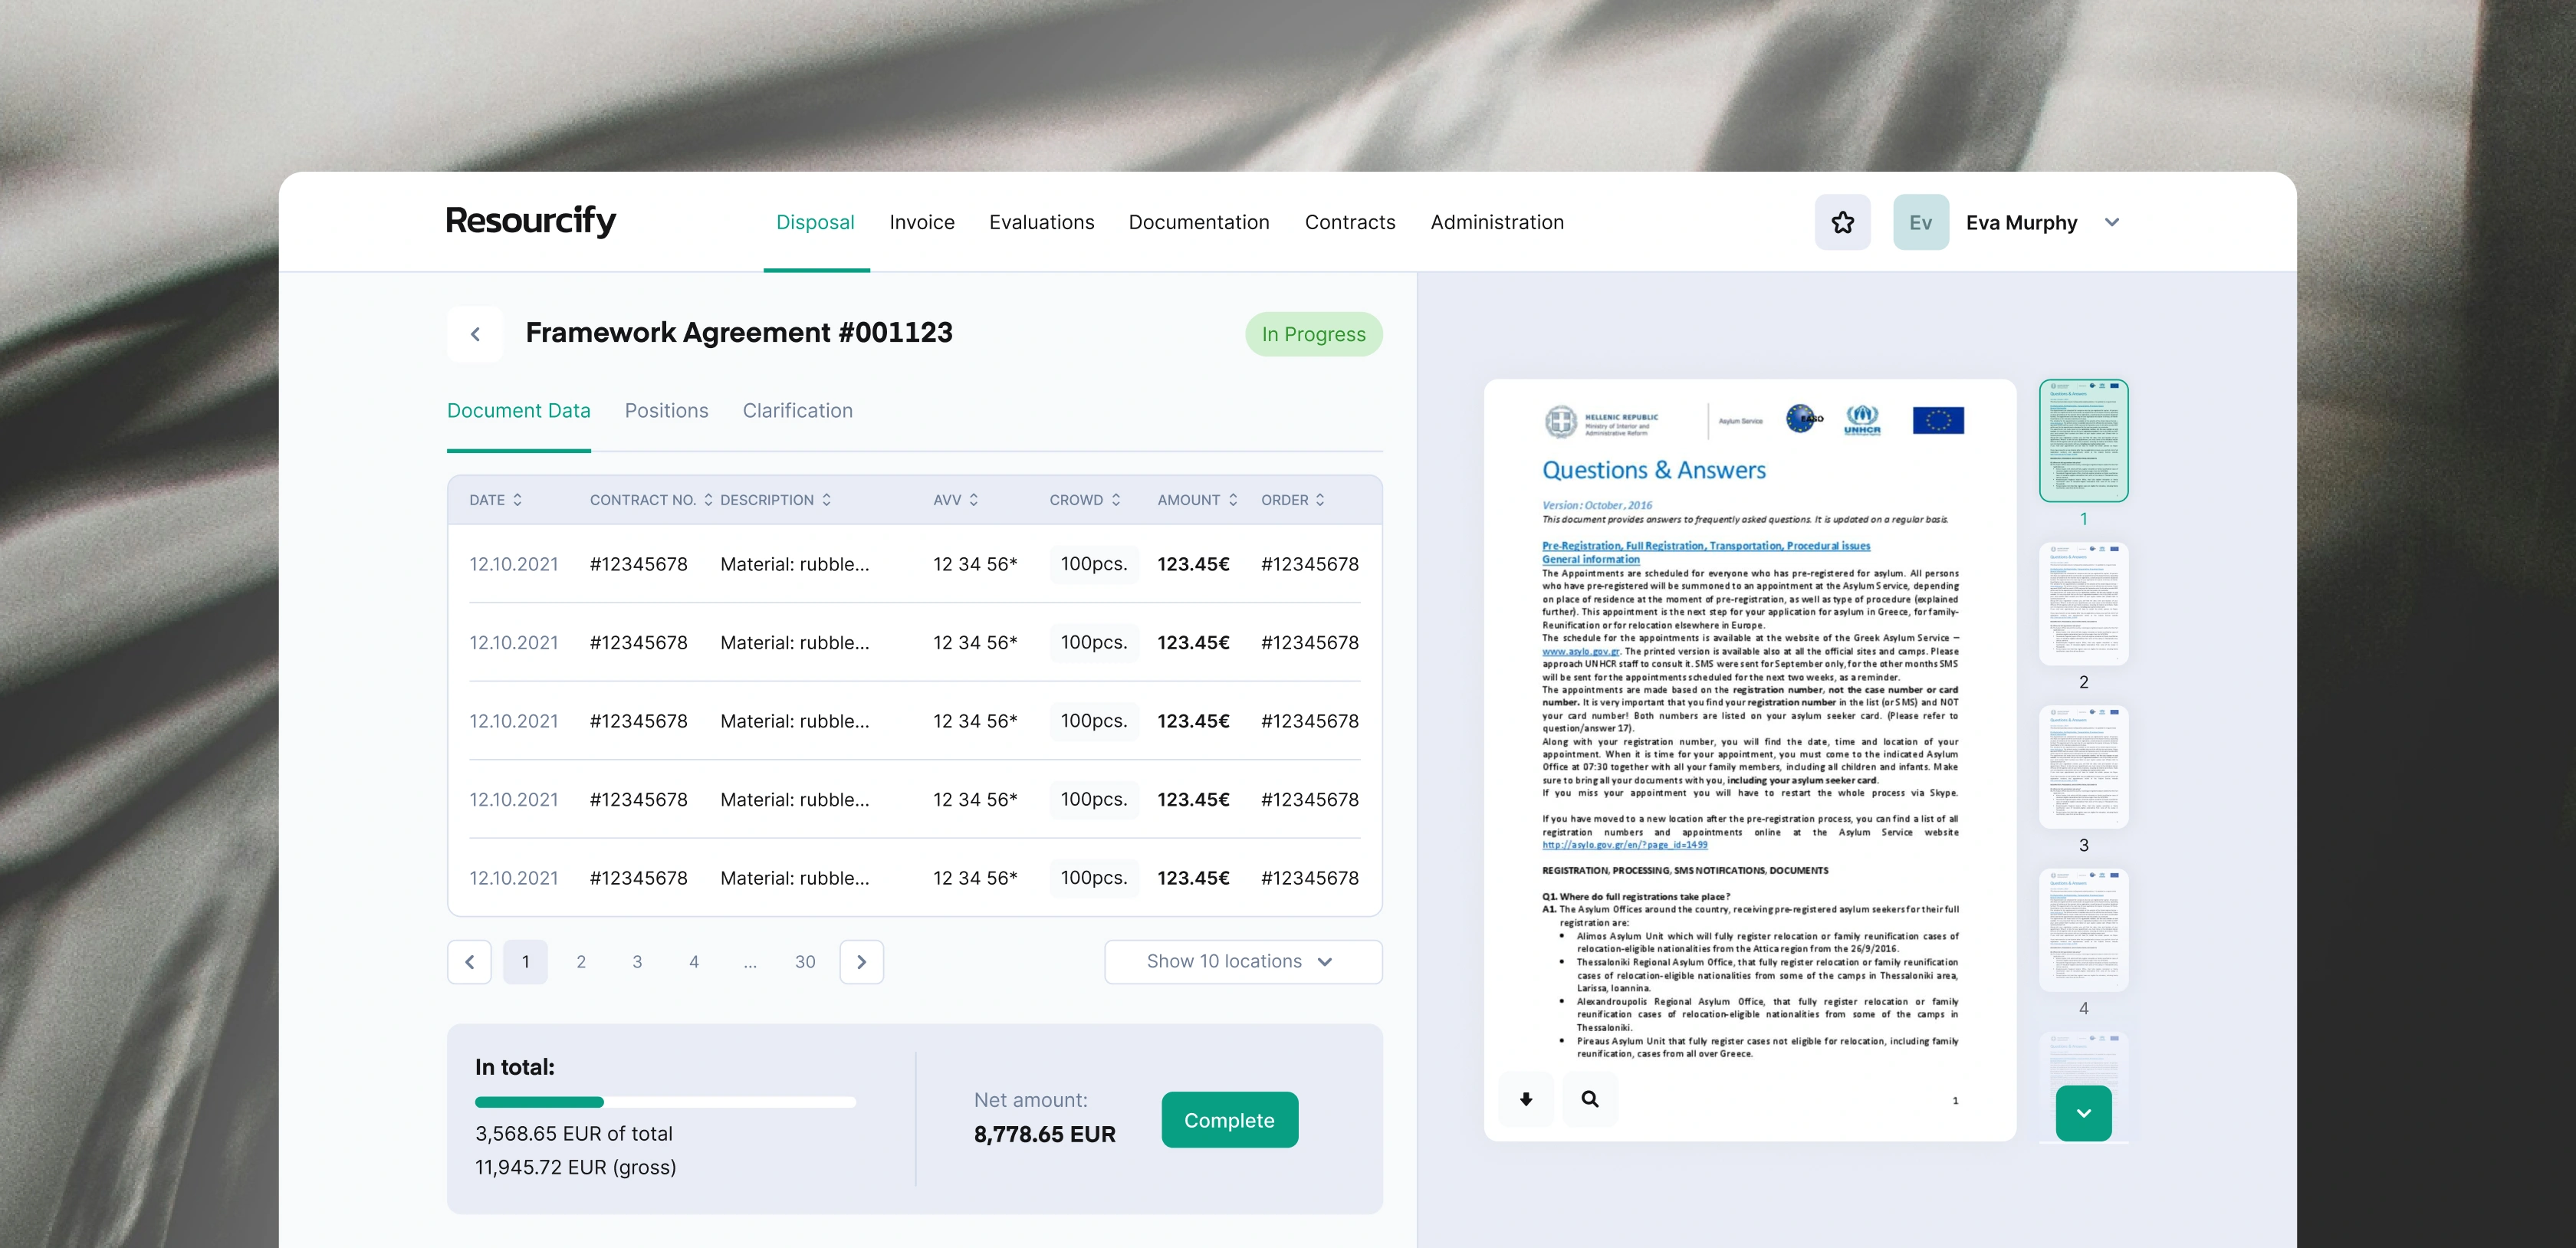Switch to the Clarification tab

point(798,411)
